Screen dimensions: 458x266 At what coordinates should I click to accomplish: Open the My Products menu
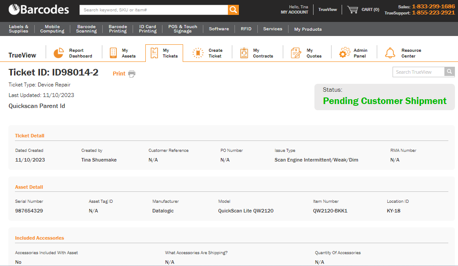(308, 29)
